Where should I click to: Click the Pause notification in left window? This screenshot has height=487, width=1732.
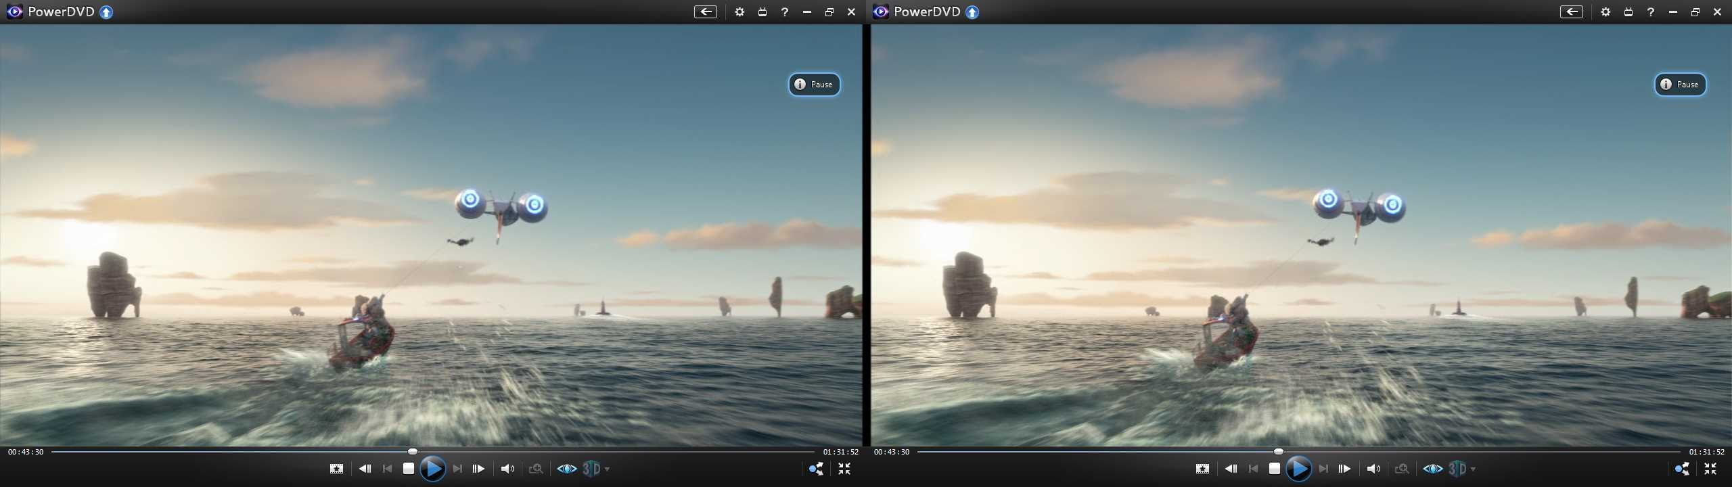pyautogui.click(x=815, y=85)
